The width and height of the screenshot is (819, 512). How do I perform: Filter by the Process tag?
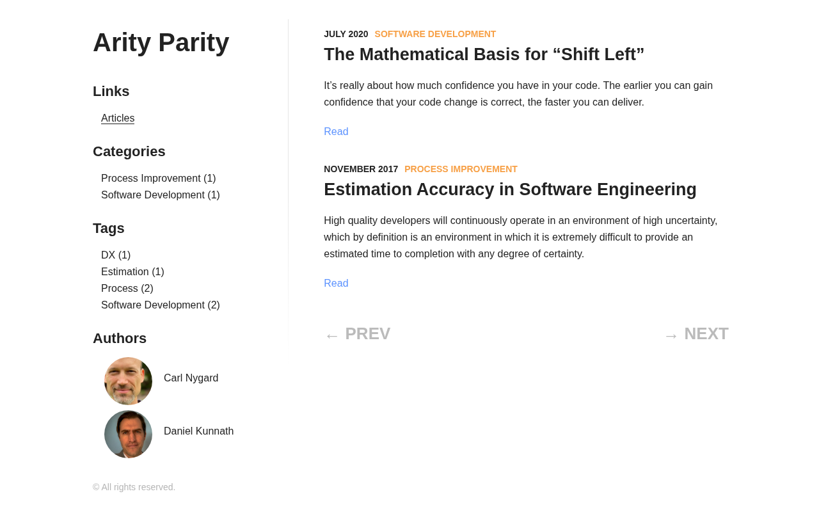pos(127,289)
